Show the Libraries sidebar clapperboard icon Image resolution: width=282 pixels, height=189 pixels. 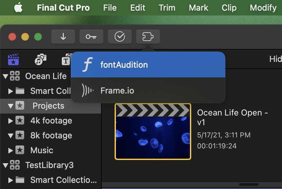(x=14, y=60)
